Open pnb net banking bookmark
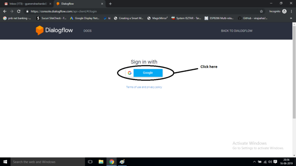 (17, 18)
